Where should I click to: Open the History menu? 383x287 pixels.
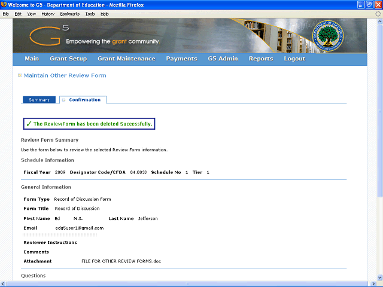[48, 14]
